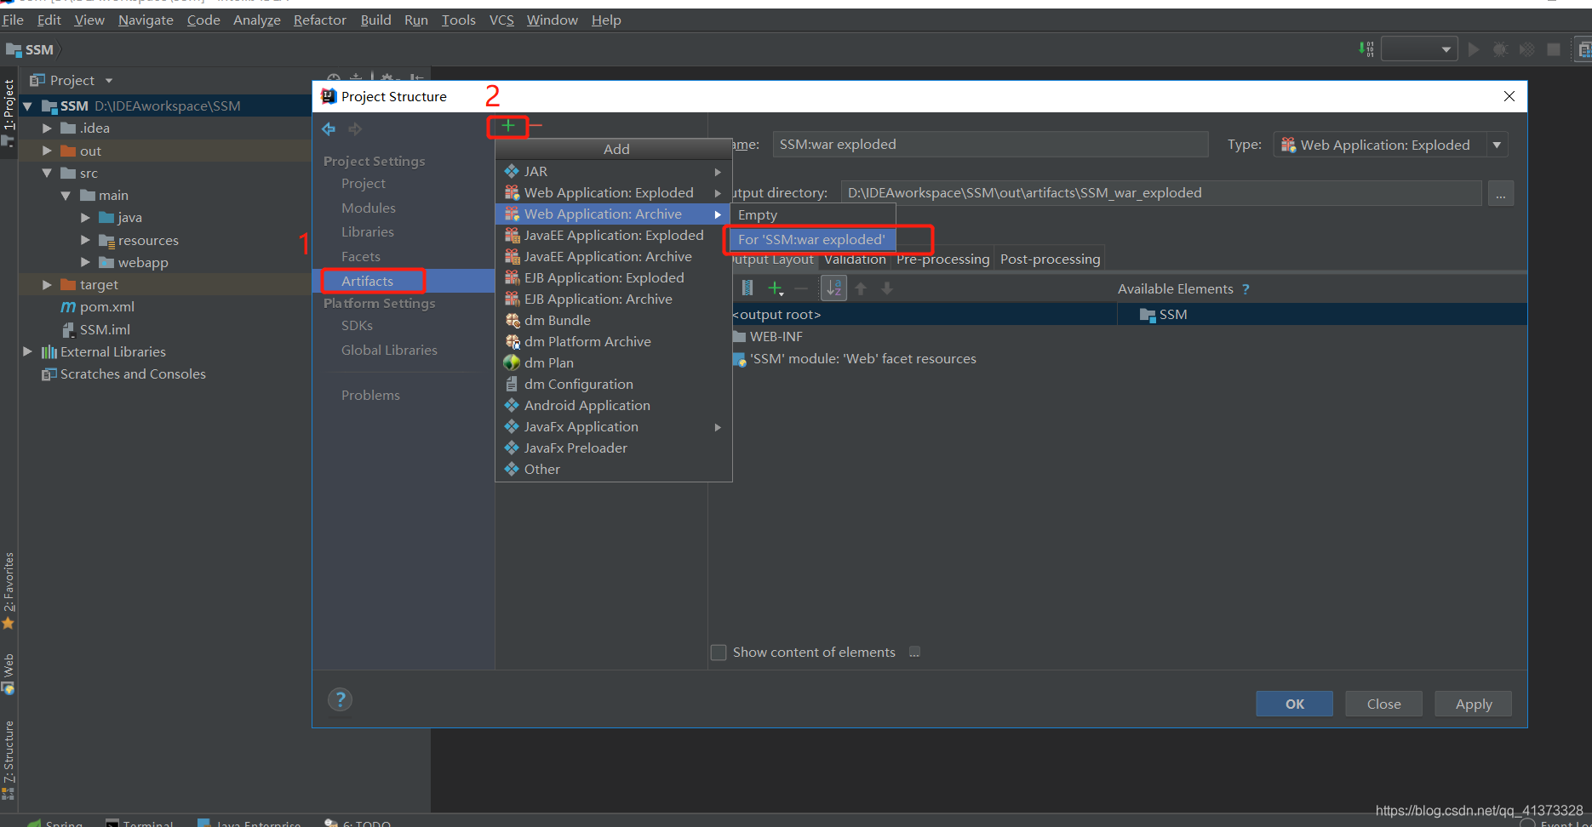Open the Project view dropdown in the Project tool window

(109, 81)
